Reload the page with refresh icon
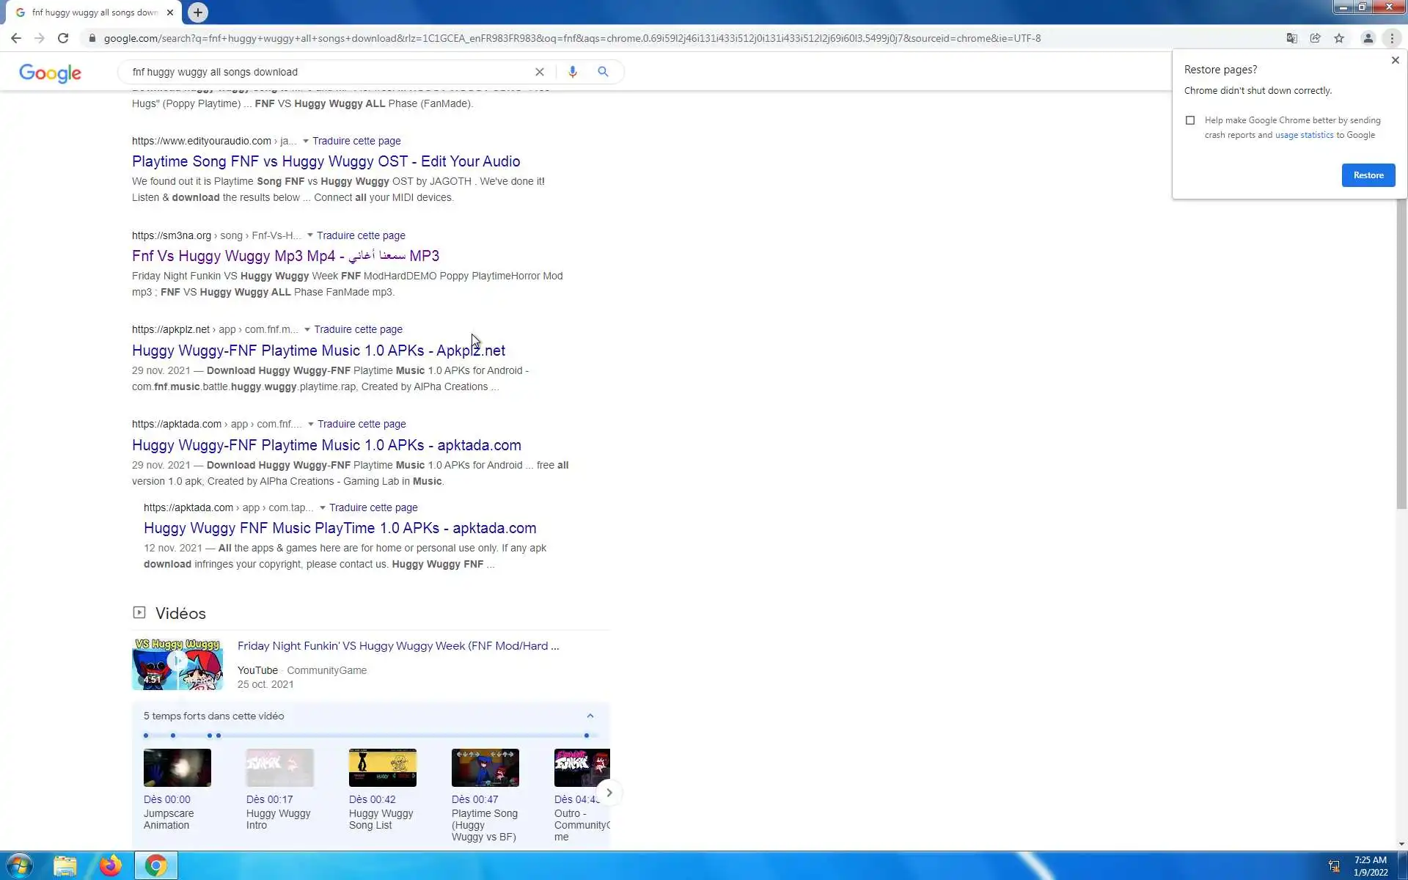This screenshot has width=1408, height=880. click(63, 38)
